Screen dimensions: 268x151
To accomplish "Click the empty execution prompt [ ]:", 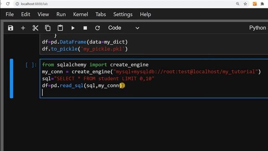I will coord(31,65).
